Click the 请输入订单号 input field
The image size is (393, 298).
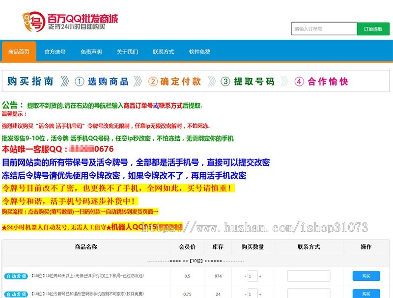click(x=324, y=29)
